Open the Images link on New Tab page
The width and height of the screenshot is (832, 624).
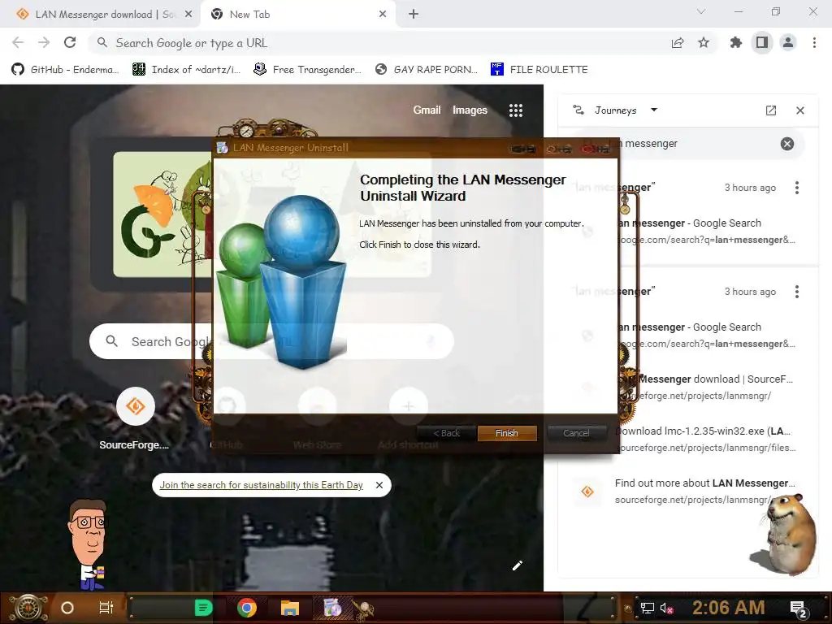point(470,110)
